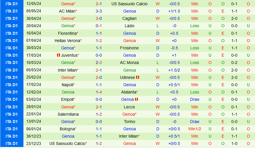This screenshot has height=149, width=255.
Task: Click the 2-3 score for Genoa vs AC Monza
Action: (x=99, y=63)
